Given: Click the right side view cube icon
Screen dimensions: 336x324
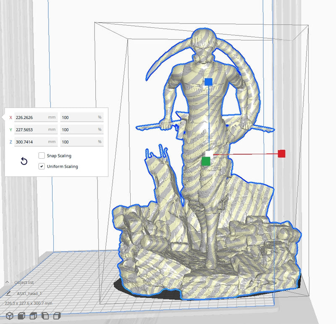Looking at the screenshot, I should (57, 316).
